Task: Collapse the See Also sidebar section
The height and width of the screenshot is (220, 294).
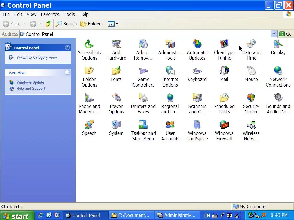Action: tap(67, 72)
